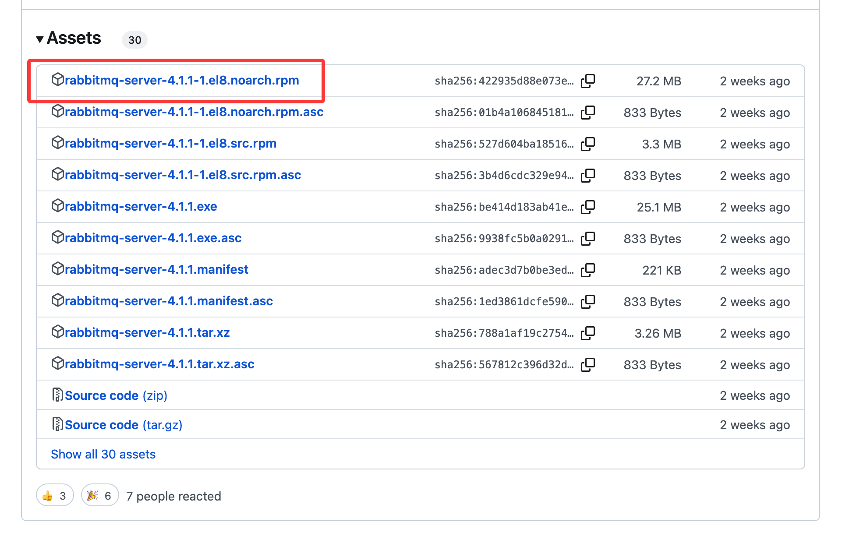The height and width of the screenshot is (536, 842).
Task: Open the Source code (zip) download
Action: (109, 395)
